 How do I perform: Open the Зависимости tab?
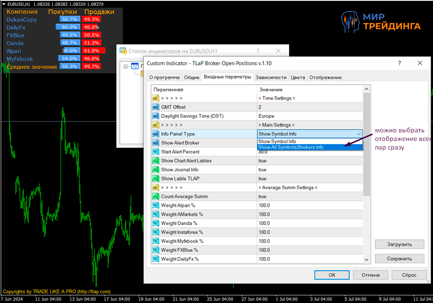(271, 77)
